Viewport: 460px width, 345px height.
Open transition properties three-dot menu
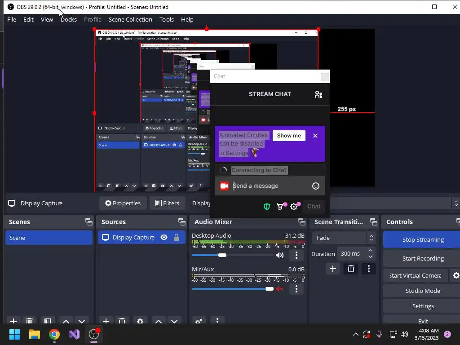369,269
